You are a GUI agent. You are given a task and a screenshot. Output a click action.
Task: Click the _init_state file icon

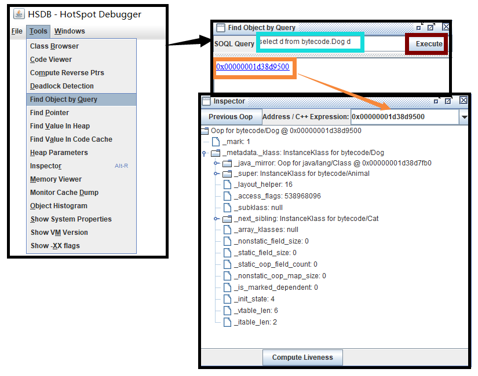228,299
